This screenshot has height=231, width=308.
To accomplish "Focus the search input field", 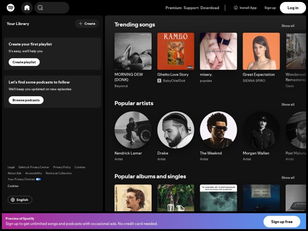I will click(52, 8).
